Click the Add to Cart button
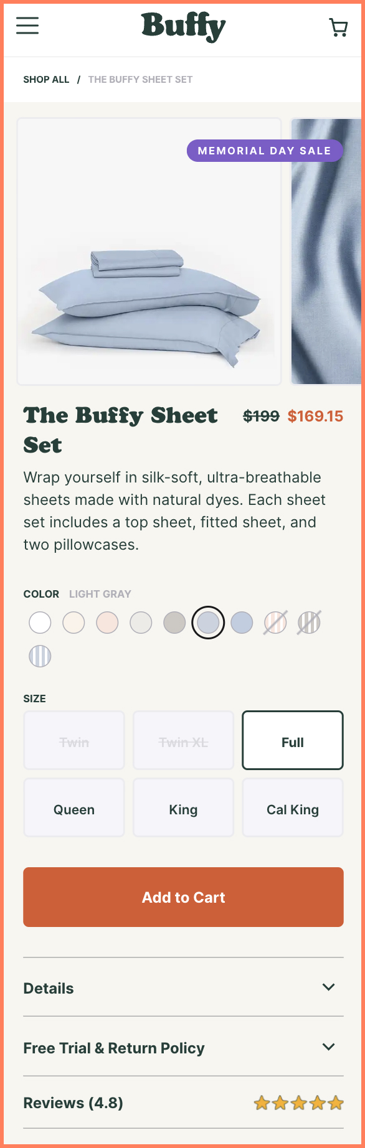 tap(183, 896)
